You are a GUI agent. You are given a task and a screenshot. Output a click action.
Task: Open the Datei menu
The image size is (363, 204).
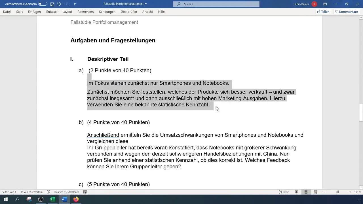(7, 12)
